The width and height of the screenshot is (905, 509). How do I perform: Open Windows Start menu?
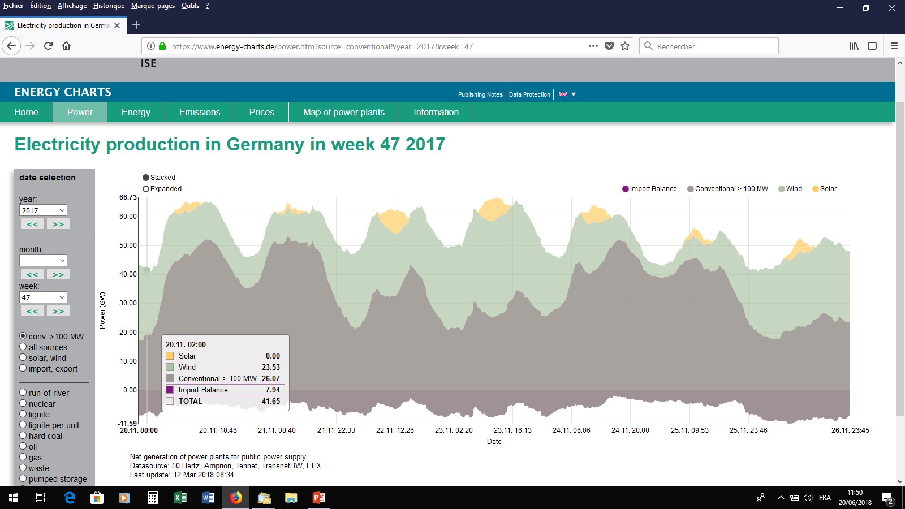tap(14, 498)
